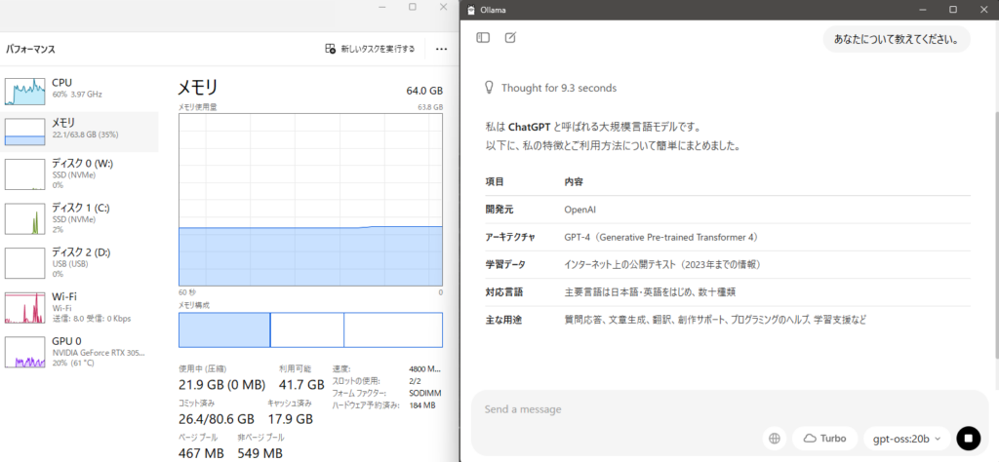Click the Ollama app icon in title bar
This screenshot has width=999, height=462.
coord(471,10)
